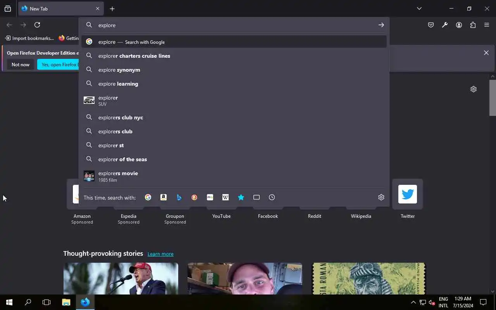The width and height of the screenshot is (496, 310).
Task: Open the Windows notification center
Action: pyautogui.click(x=483, y=302)
